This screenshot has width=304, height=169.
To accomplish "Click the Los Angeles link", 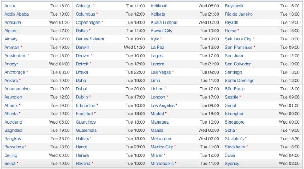I will click(163, 105).
